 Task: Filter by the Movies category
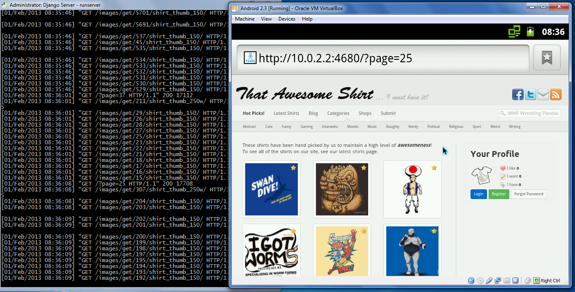tap(353, 127)
